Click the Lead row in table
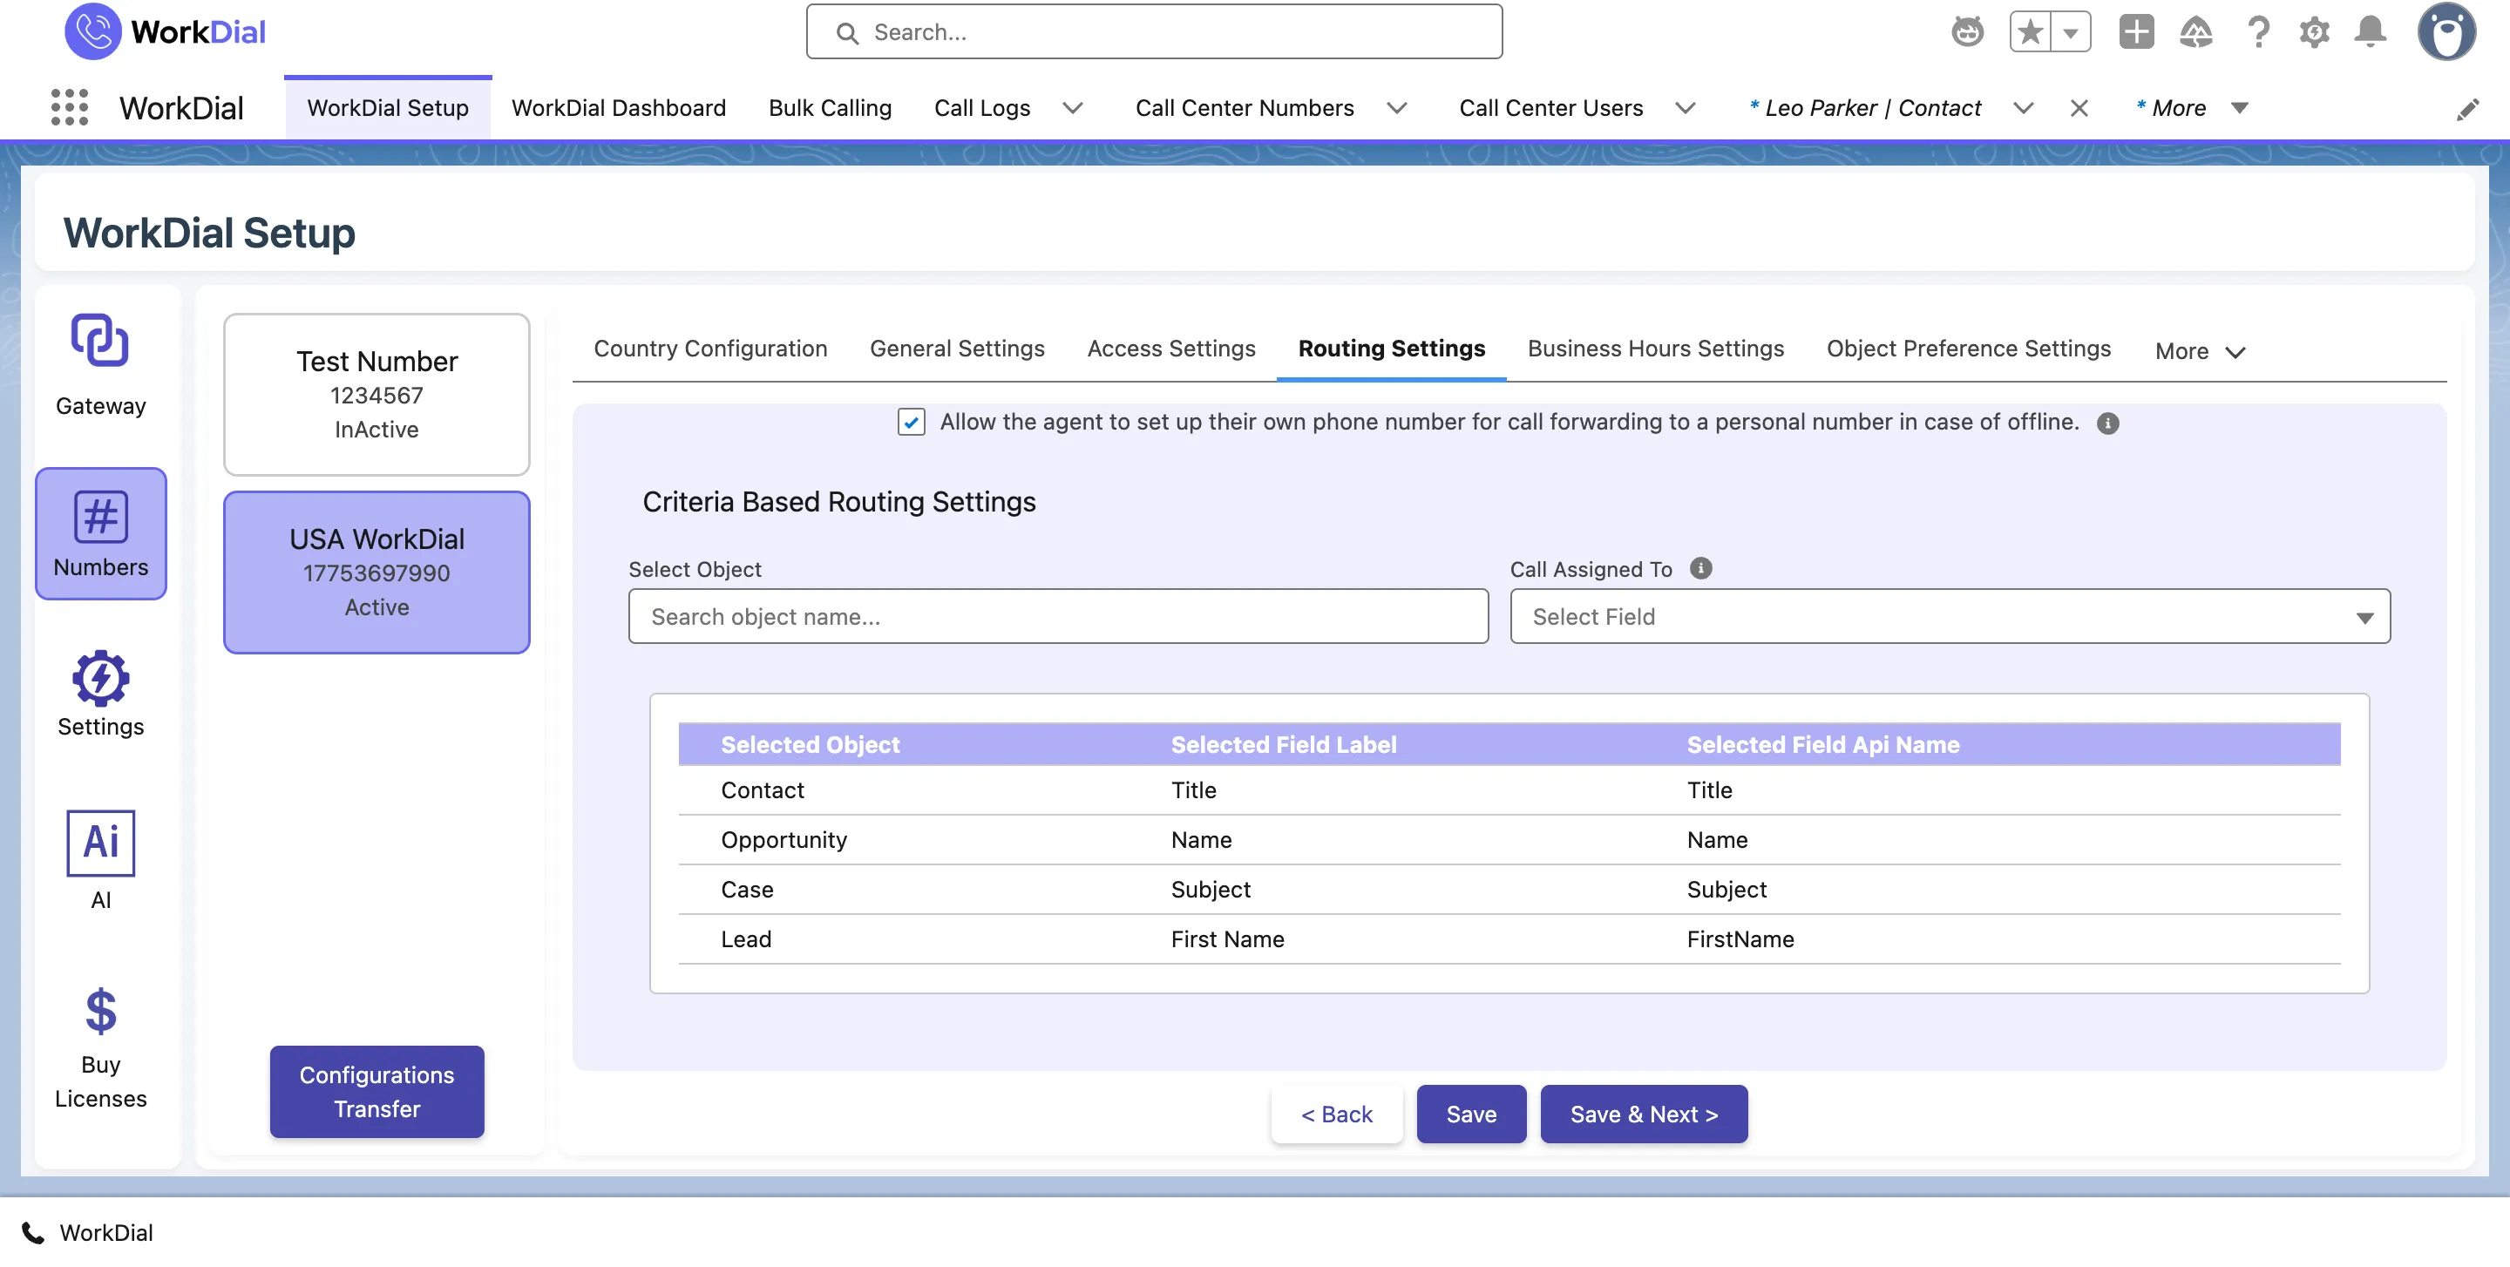Image resolution: width=2510 pixels, height=1267 pixels. [1509, 938]
